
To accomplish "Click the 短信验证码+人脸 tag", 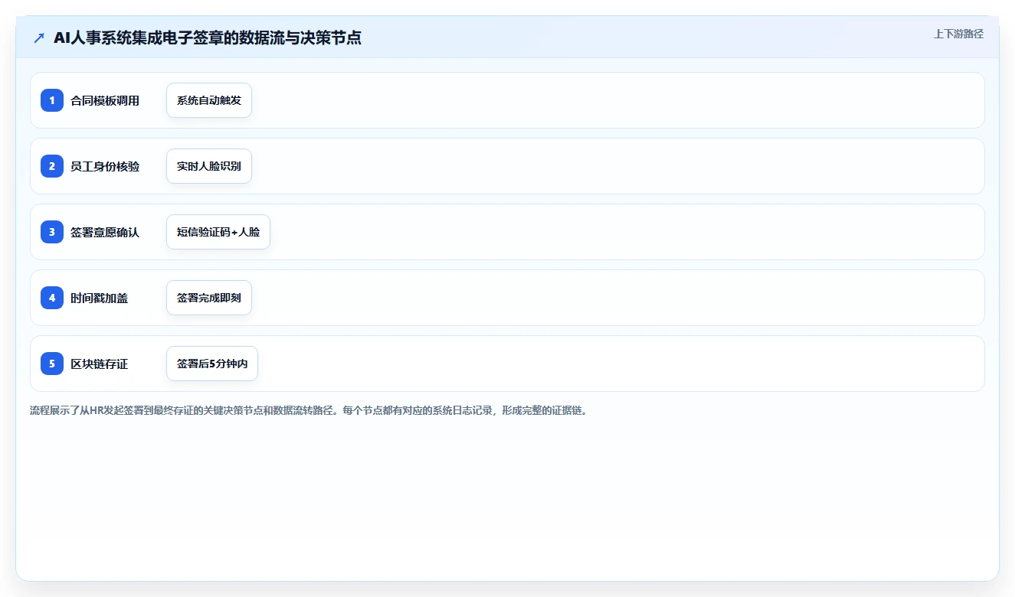I will coord(218,232).
